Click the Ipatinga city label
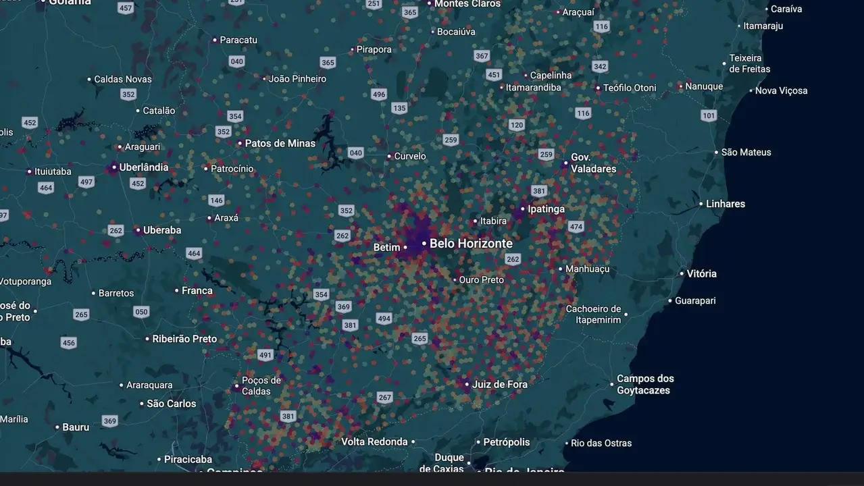This screenshot has height=486, width=864. [x=546, y=209]
